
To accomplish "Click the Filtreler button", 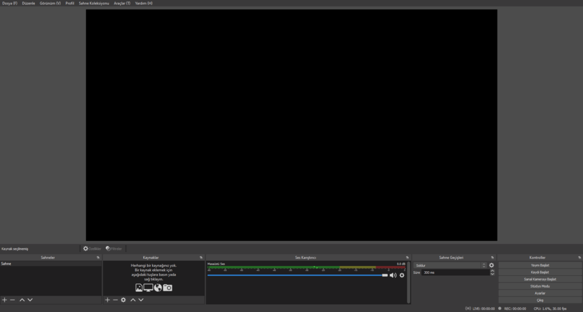I will 114,249.
